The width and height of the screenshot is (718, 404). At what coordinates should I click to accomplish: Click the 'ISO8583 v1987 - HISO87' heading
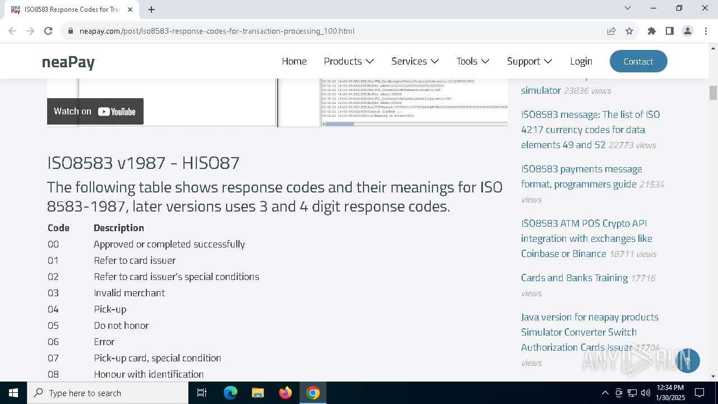pyautogui.click(x=144, y=163)
